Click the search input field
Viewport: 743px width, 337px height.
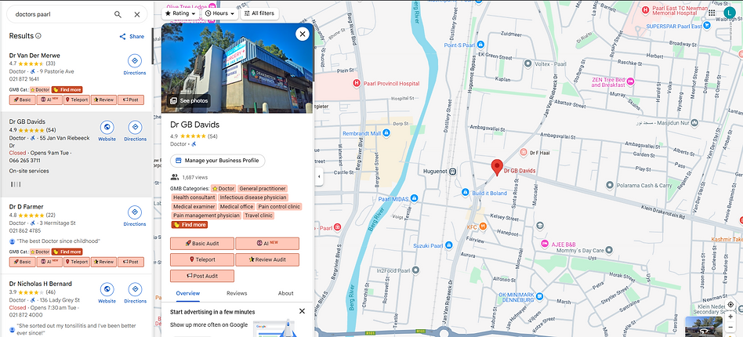coord(62,14)
